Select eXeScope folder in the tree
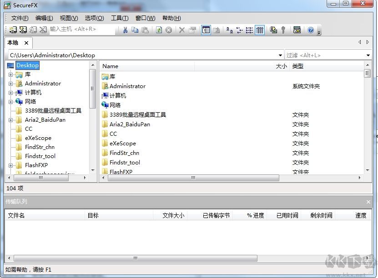This screenshot has height=278, width=378. [38, 138]
